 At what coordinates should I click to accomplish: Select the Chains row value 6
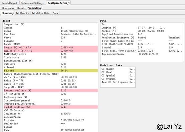[61, 28]
